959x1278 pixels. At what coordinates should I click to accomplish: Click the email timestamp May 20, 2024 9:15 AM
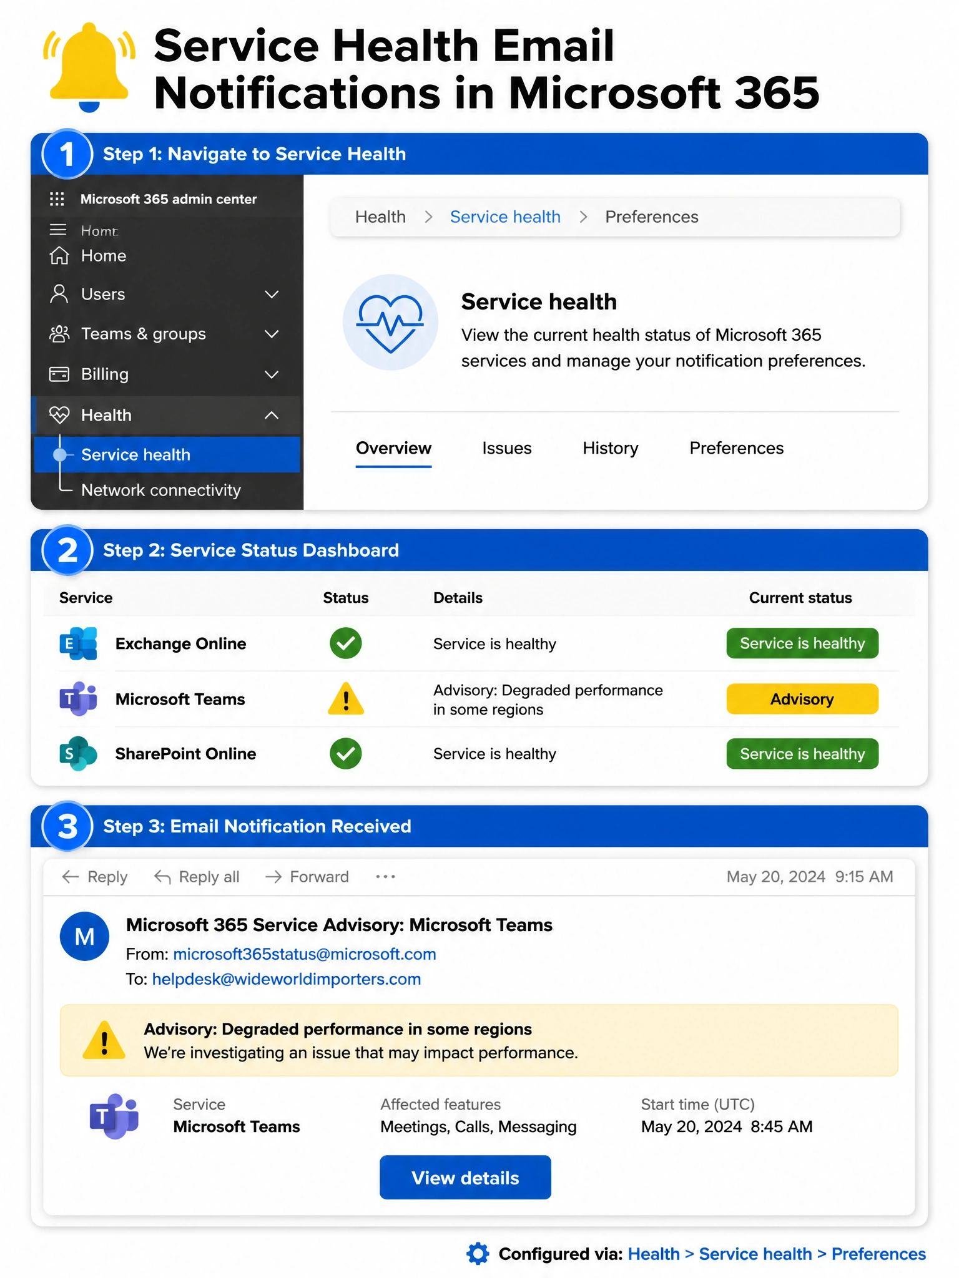810,877
